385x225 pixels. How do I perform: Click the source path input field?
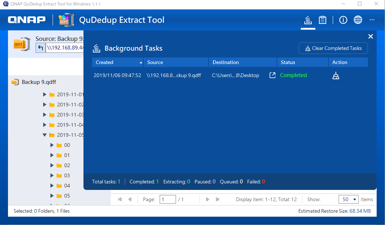[65, 48]
